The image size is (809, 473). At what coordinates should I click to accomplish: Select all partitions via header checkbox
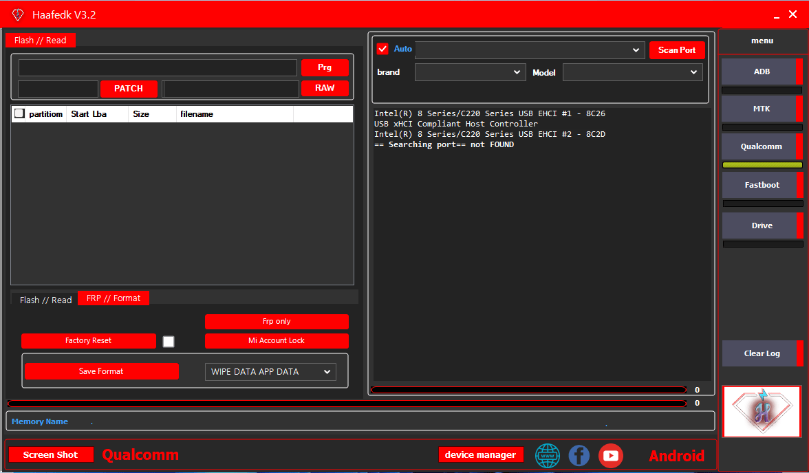click(19, 113)
